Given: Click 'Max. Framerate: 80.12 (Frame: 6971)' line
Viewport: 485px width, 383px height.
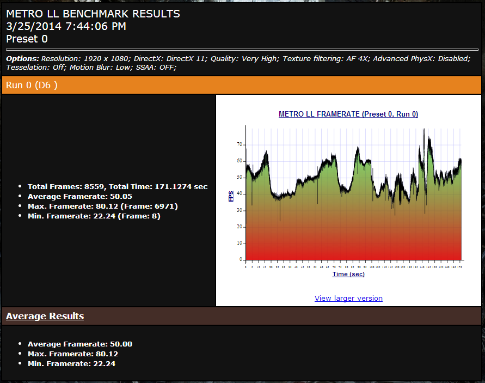Looking at the screenshot, I should (x=103, y=206).
